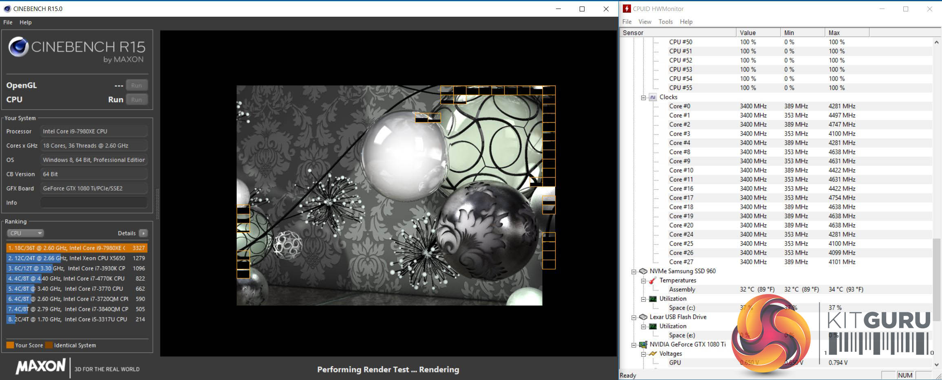Select the Intel Xeon X5650 ranking entry
Image resolution: width=942 pixels, height=380 pixels.
pos(77,258)
